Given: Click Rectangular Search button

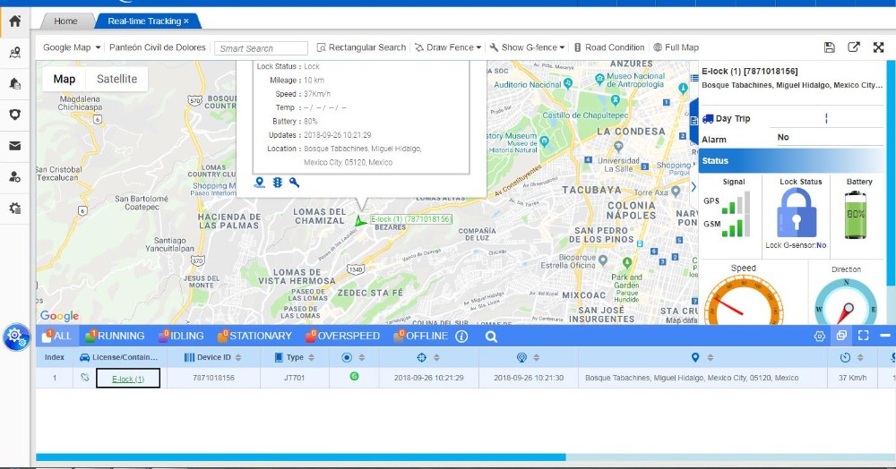Looking at the screenshot, I should click(x=361, y=47).
